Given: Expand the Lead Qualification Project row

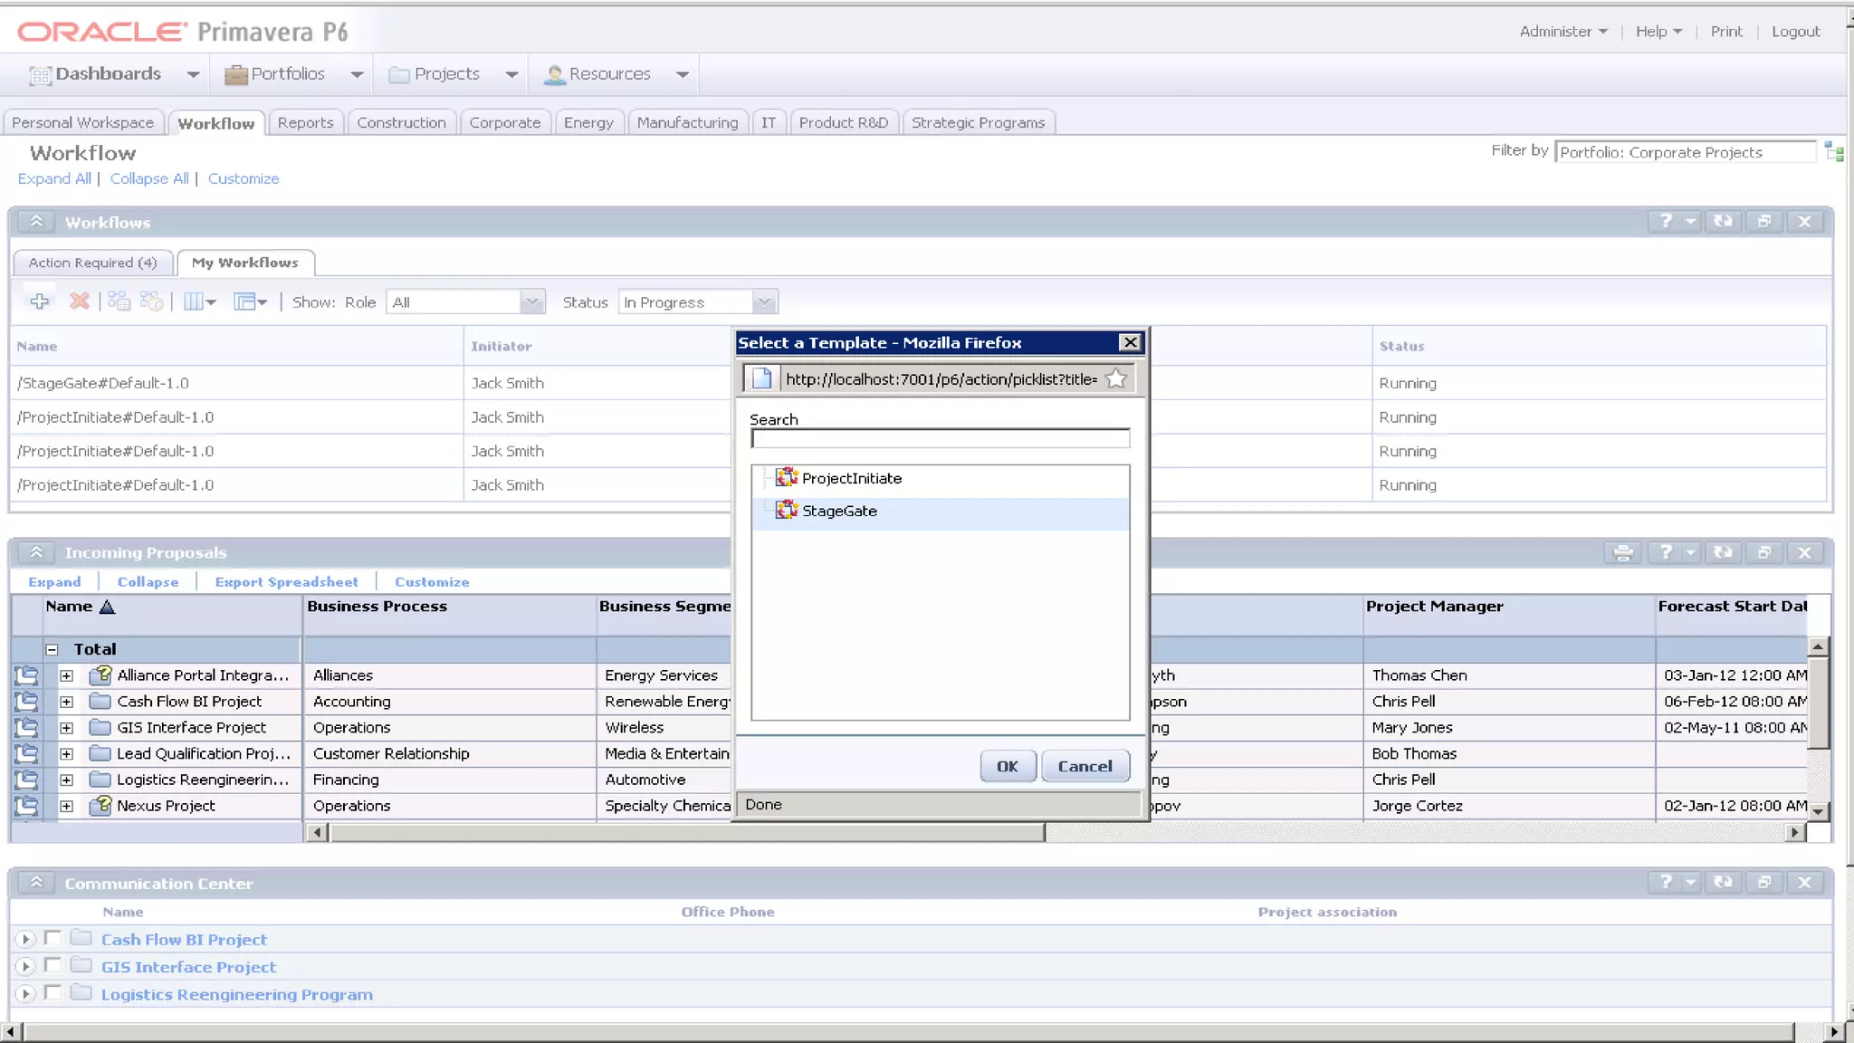Looking at the screenshot, I should (66, 753).
